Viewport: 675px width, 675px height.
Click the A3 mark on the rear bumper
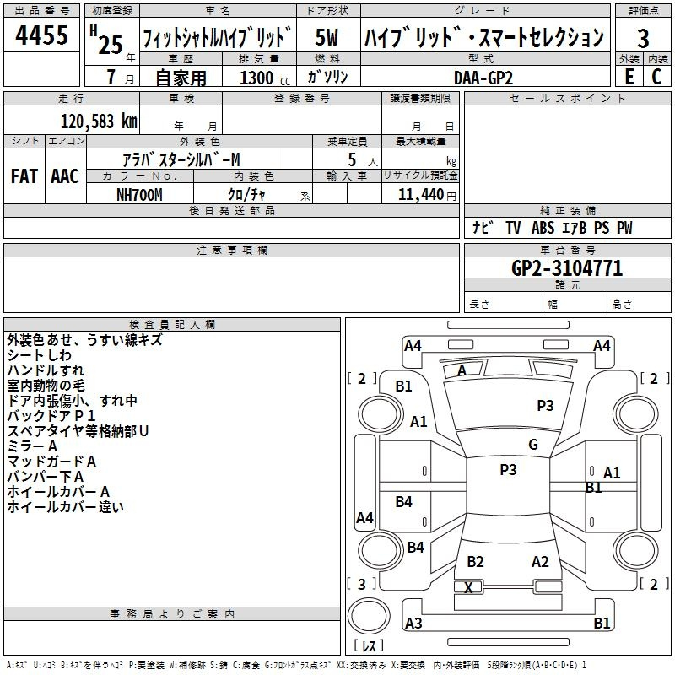pyautogui.click(x=413, y=624)
